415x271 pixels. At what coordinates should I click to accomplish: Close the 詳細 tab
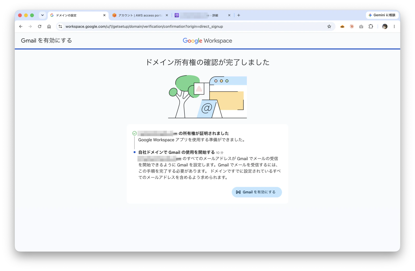[229, 15]
